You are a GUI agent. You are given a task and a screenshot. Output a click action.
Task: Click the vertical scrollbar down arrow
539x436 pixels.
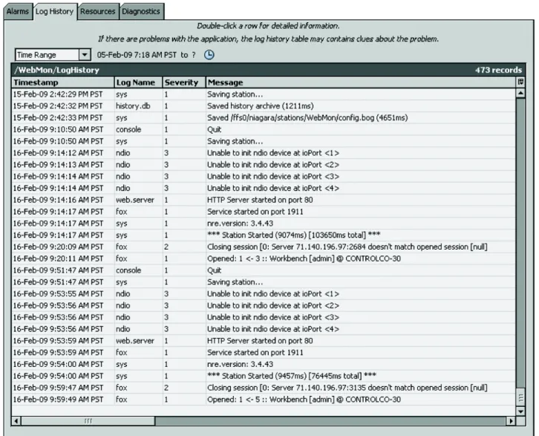point(520,411)
